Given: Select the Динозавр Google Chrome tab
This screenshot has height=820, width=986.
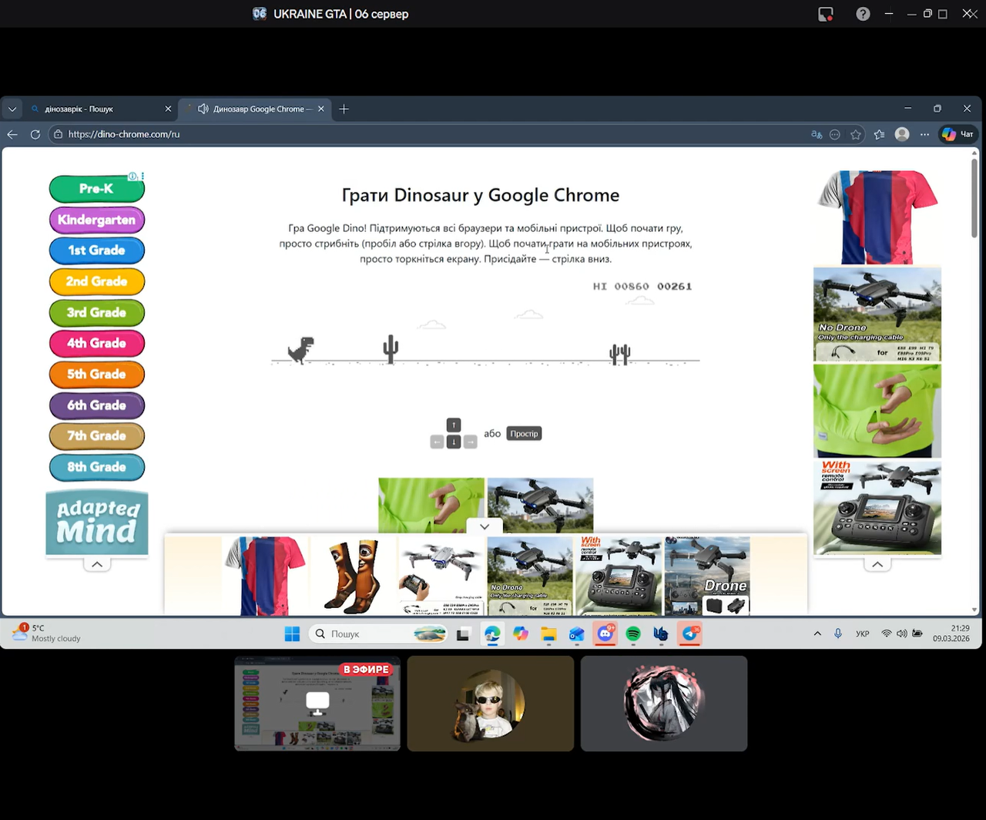Looking at the screenshot, I should click(255, 109).
